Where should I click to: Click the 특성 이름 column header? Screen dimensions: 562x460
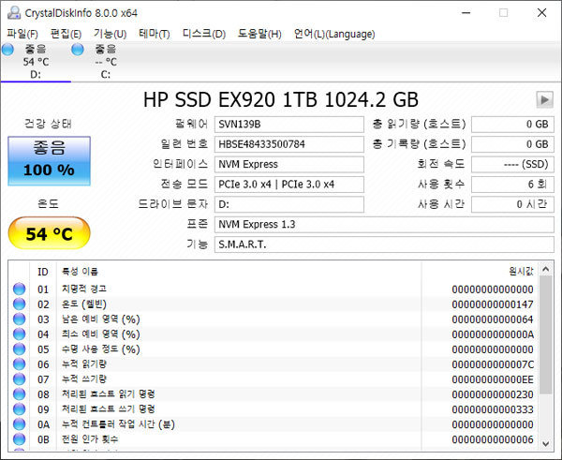(239, 272)
